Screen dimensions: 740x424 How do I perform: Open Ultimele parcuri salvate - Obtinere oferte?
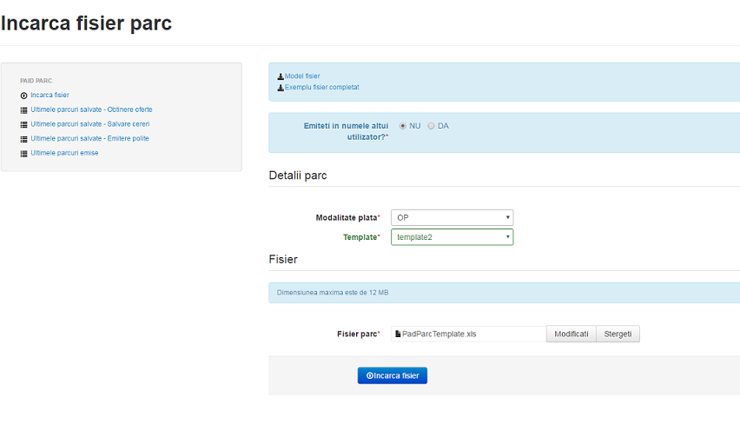(x=91, y=109)
